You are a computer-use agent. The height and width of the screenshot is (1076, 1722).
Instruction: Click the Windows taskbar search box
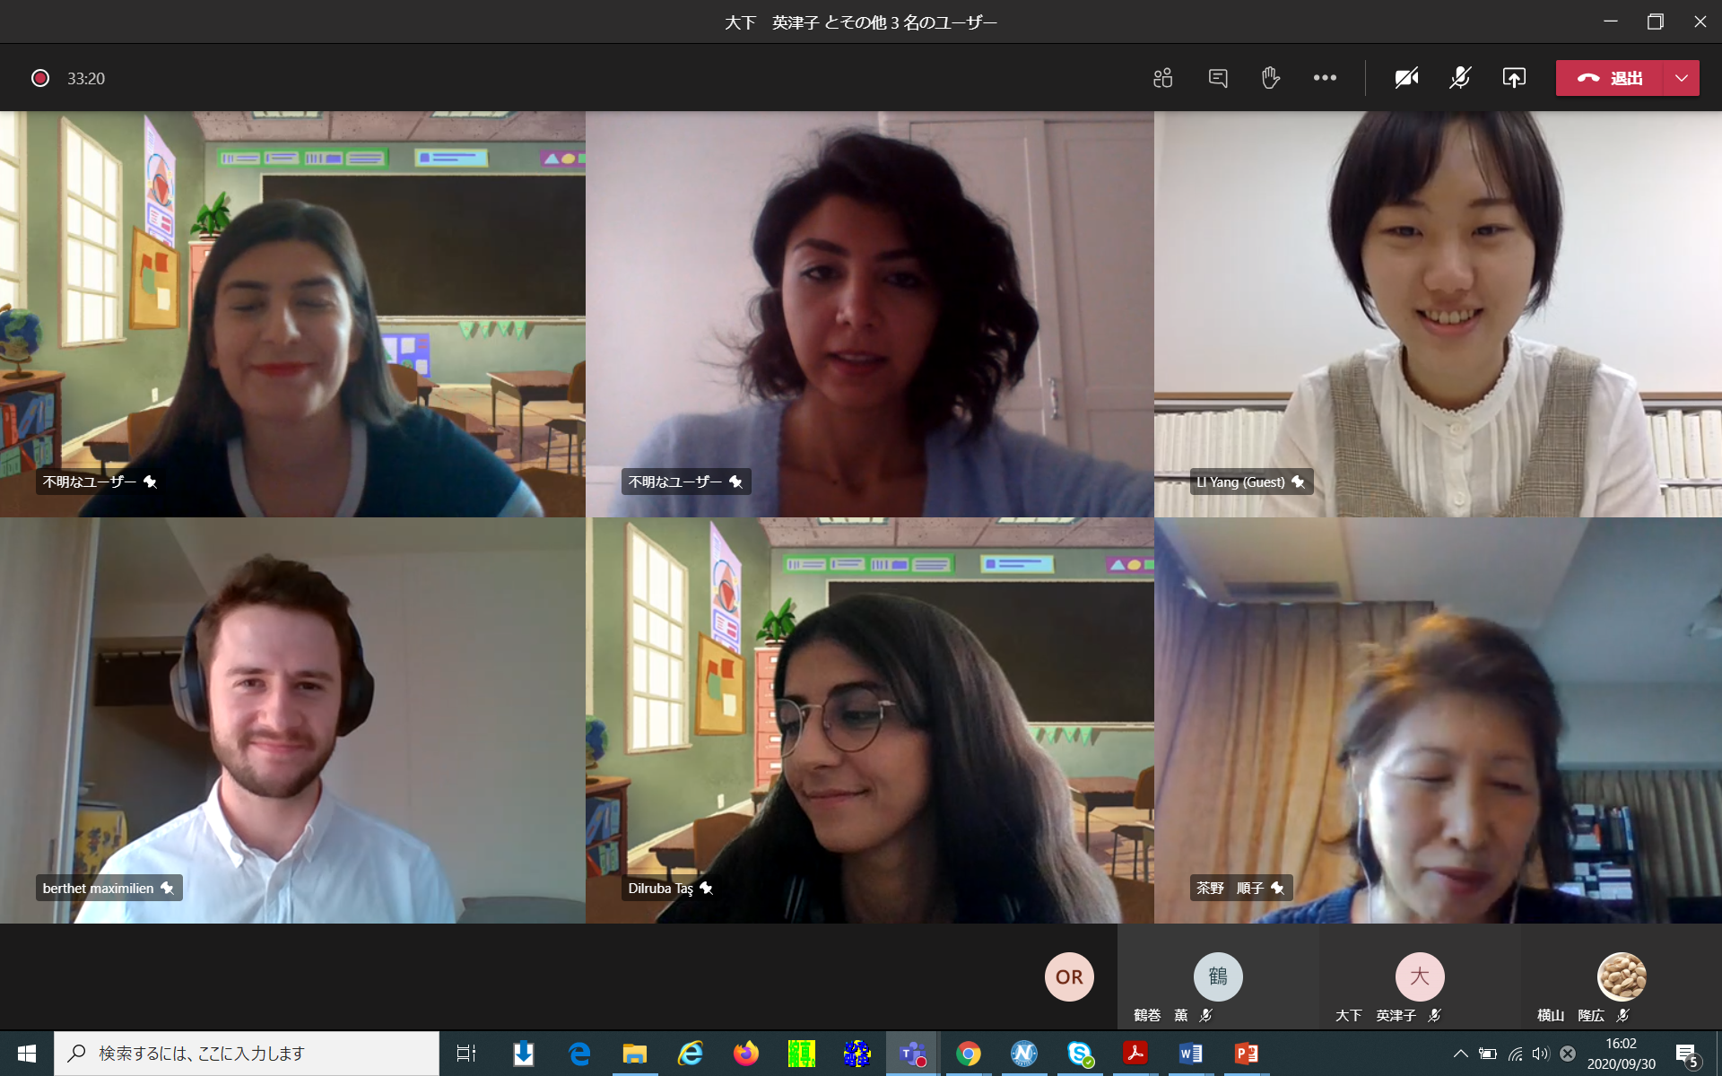click(x=247, y=1054)
